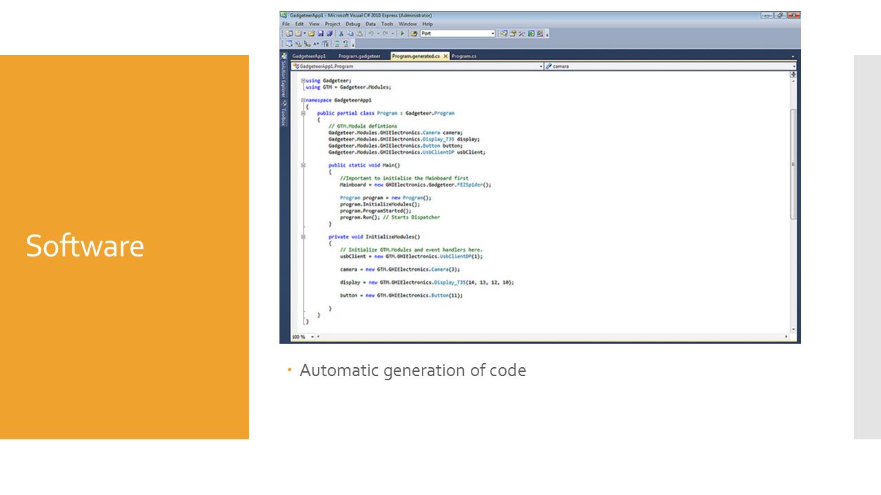The height and width of the screenshot is (495, 881).
Task: Switch to the Program.gadgeteer tab
Action: click(x=359, y=56)
